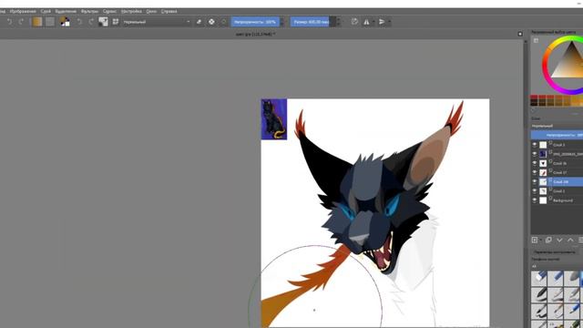Select the IMG reference layer thumbnail
The height and width of the screenshot is (328, 583).
pyautogui.click(x=543, y=154)
